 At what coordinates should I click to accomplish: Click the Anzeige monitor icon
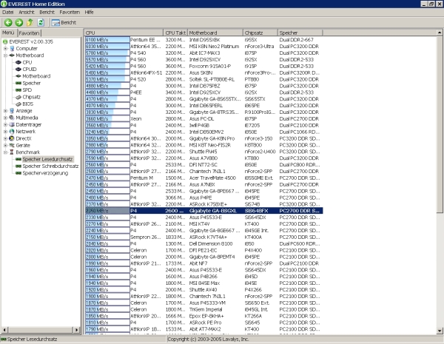click(12, 111)
